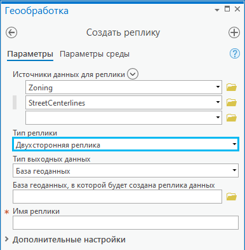245x250 pixels.
Task: Browse folder for База геоданных output
Action: (232, 197)
